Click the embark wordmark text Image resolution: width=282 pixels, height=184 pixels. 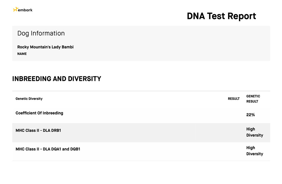[x=25, y=10]
